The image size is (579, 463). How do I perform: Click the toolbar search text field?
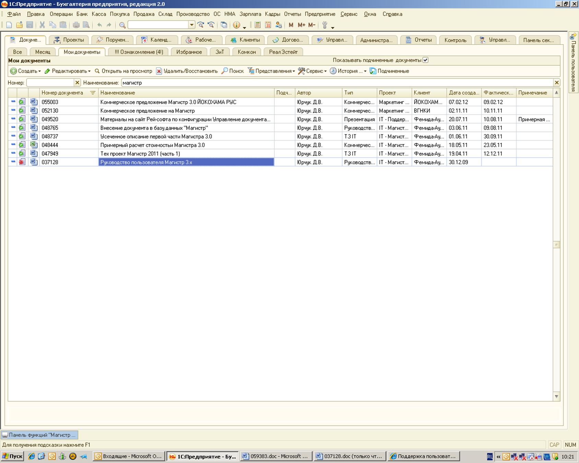pos(158,25)
